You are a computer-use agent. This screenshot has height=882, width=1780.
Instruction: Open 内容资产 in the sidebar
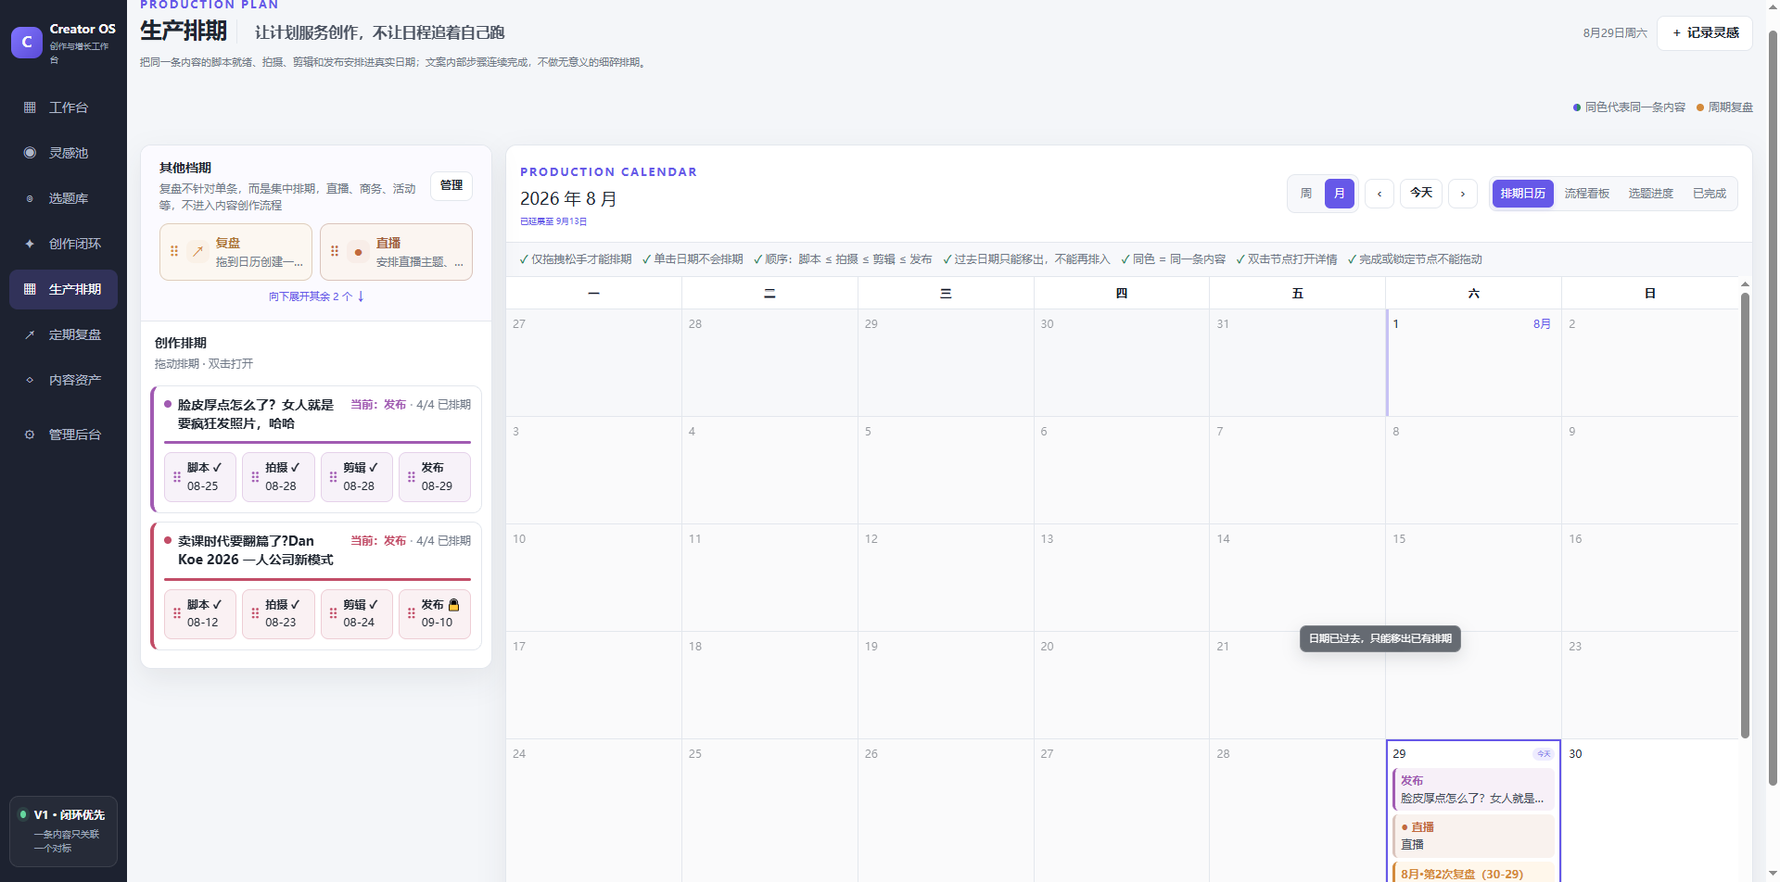63,380
